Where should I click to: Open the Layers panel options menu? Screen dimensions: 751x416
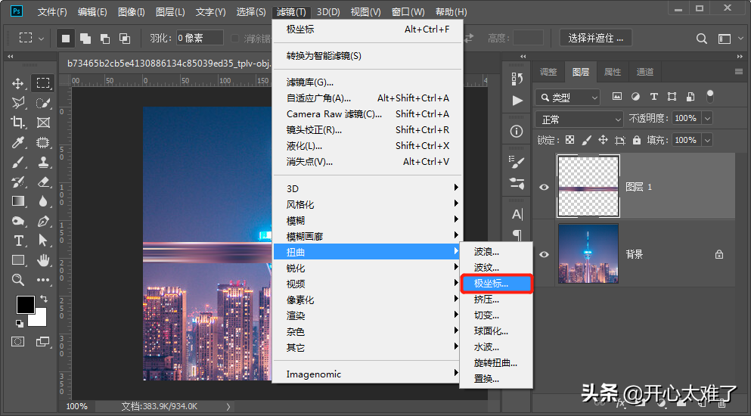(739, 72)
